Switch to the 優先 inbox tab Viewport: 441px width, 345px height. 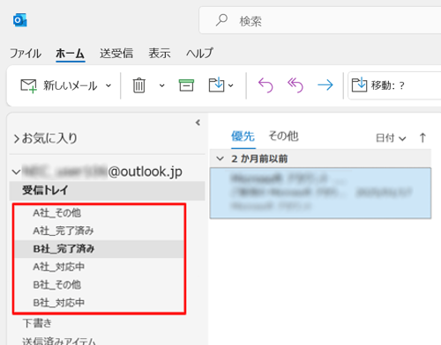tap(243, 136)
